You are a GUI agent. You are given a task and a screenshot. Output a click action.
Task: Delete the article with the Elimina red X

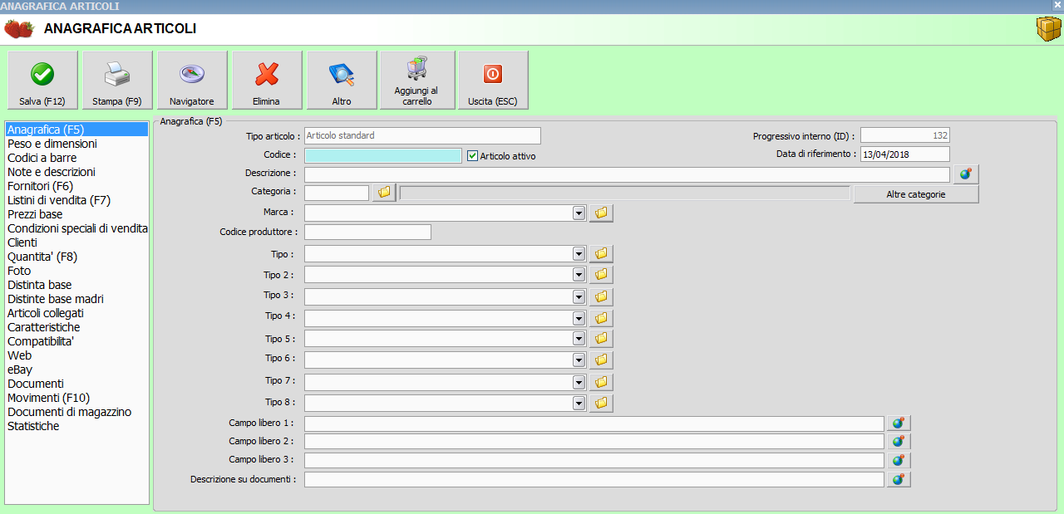267,80
